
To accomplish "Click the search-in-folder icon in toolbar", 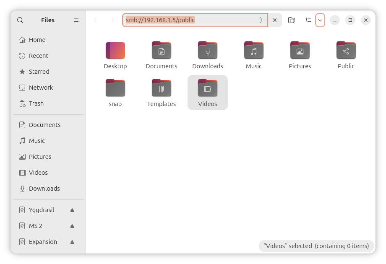I will click(292, 20).
